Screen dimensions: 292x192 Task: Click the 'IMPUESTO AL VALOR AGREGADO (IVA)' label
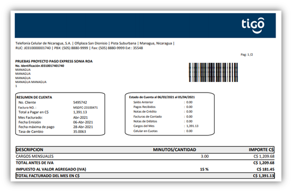(x=51, y=169)
